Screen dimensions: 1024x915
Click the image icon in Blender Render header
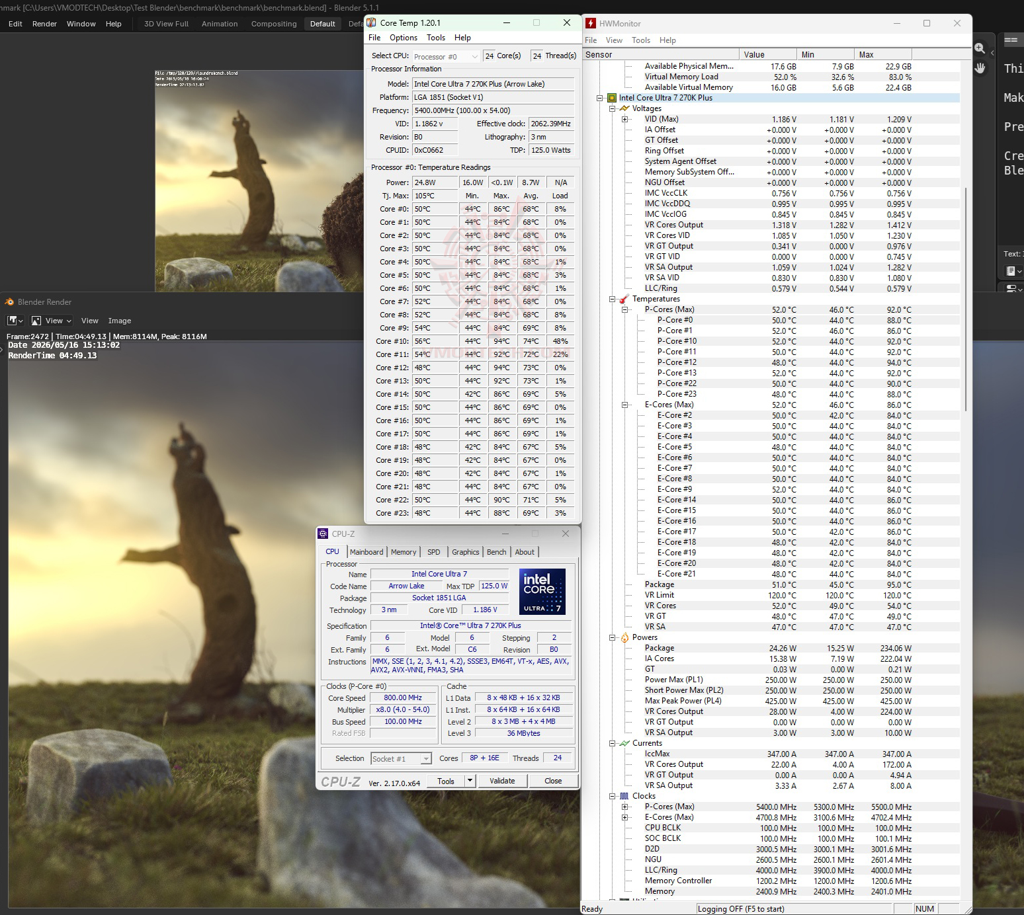(x=36, y=321)
